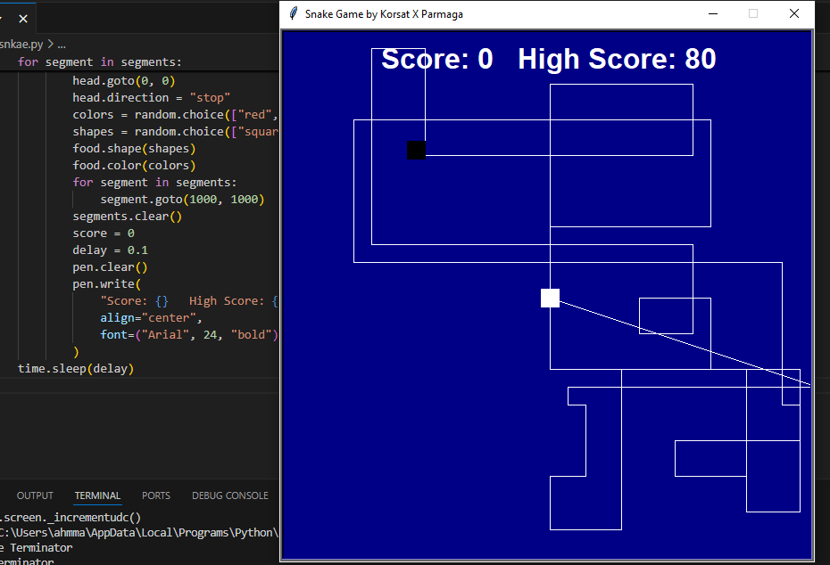830x565 pixels.
Task: Select the TERMINAL panel tab
Action: [97, 495]
